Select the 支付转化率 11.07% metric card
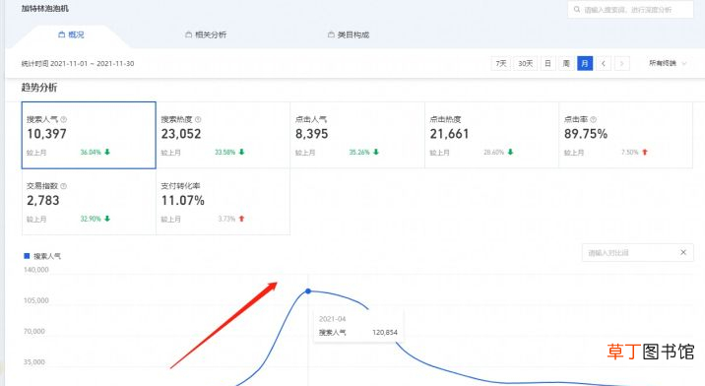 (x=223, y=202)
